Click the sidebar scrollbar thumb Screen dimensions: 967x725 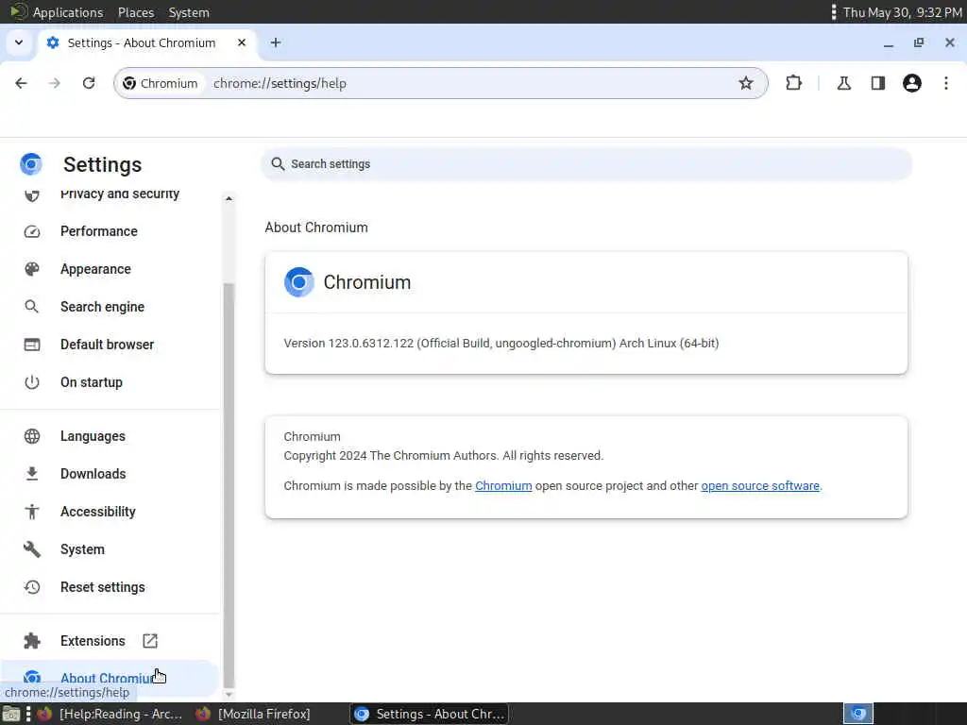click(x=229, y=484)
